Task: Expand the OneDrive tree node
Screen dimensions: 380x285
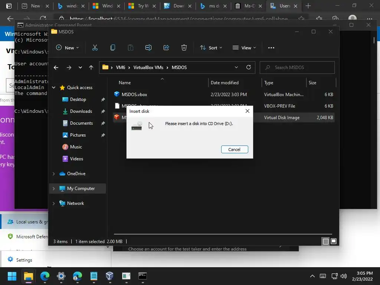Action: pos(53,174)
